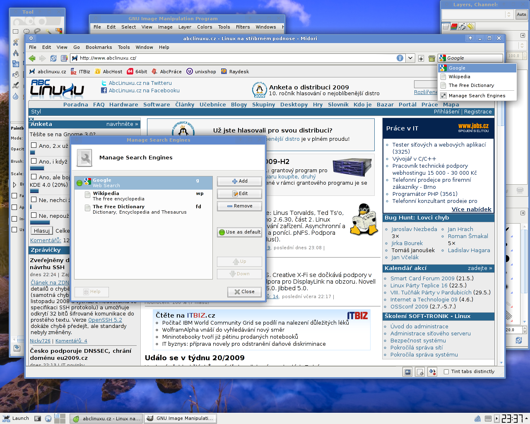Open the address bar history dropdown arrow
This screenshot has width=530, height=424.
(410, 58)
